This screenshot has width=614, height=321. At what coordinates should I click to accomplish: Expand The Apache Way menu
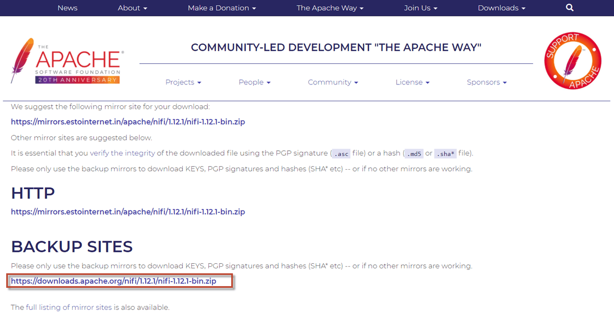(x=330, y=8)
